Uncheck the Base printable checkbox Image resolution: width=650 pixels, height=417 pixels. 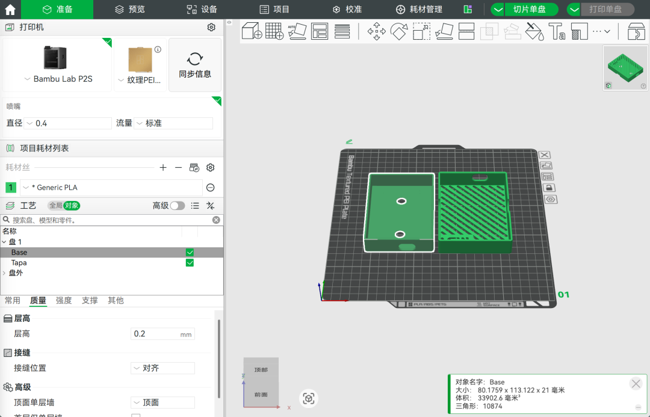click(190, 253)
